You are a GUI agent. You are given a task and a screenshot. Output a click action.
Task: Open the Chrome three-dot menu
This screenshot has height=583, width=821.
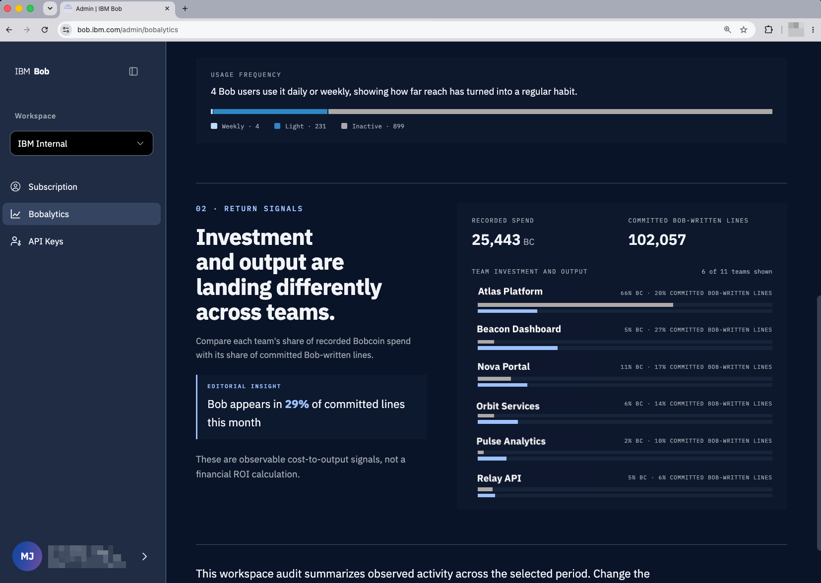click(x=813, y=30)
